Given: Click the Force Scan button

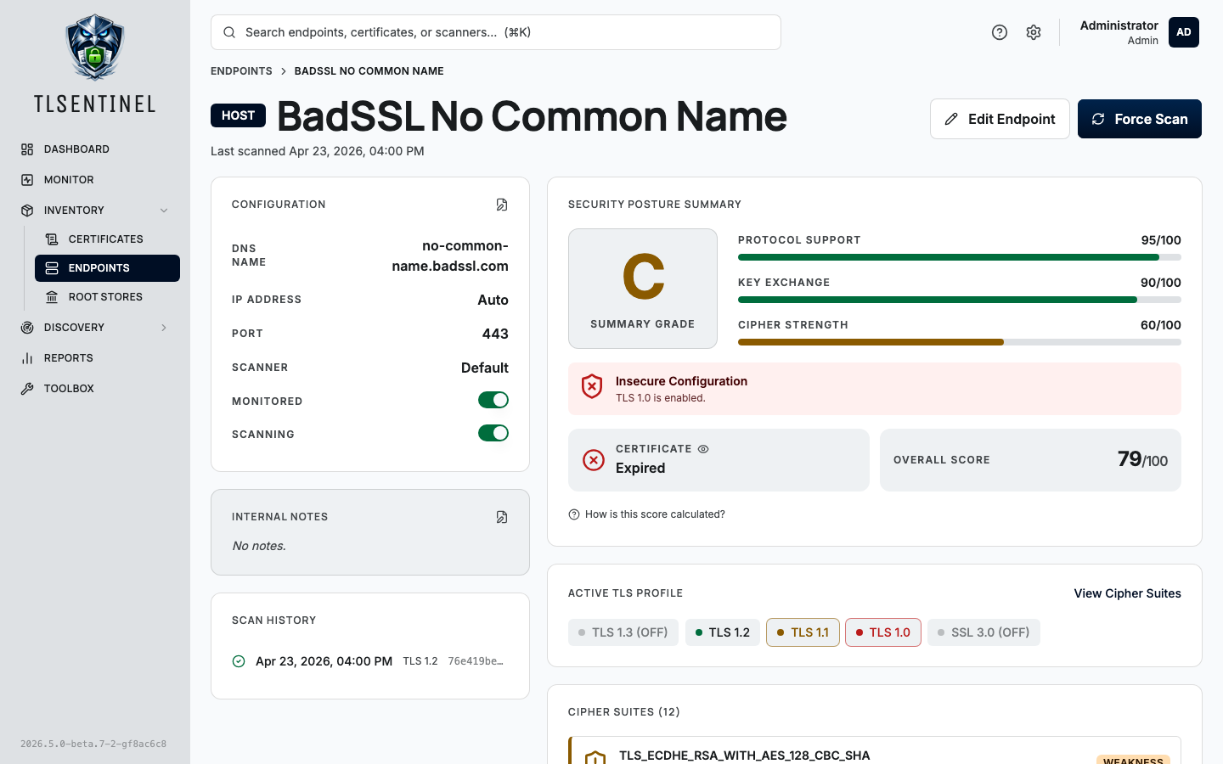Looking at the screenshot, I should (1140, 119).
